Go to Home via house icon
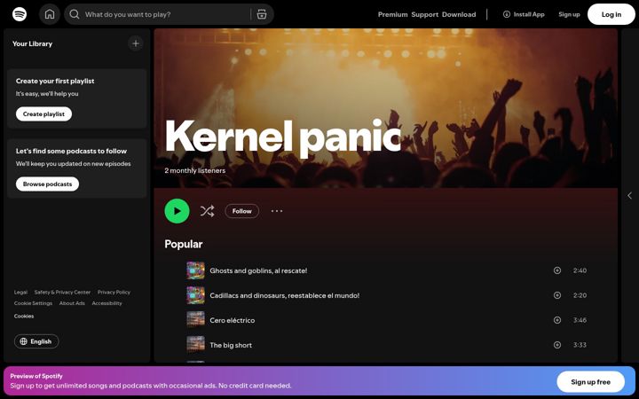 coord(50,14)
